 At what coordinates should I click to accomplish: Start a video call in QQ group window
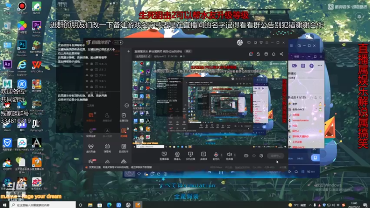294,66
